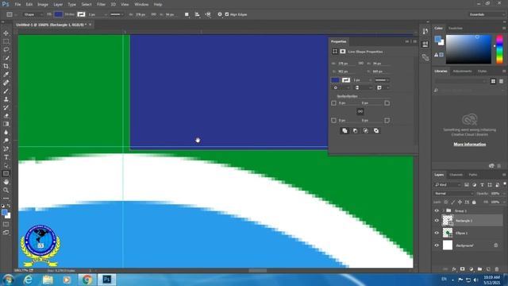This screenshot has height=286, width=508.
Task: Open the layer Kind filter dropdown
Action: [x=448, y=185]
